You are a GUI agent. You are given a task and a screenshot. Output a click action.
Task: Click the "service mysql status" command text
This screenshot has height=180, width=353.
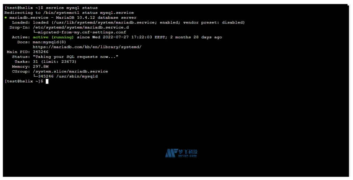tap(72, 8)
